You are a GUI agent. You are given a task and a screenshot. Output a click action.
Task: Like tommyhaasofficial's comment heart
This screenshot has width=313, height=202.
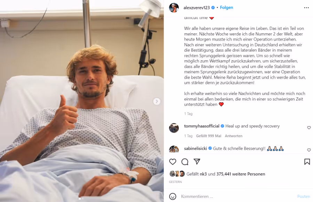point(309,128)
